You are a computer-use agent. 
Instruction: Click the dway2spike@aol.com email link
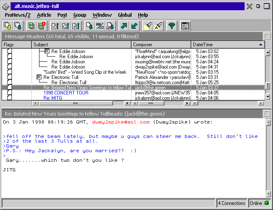click(121, 122)
